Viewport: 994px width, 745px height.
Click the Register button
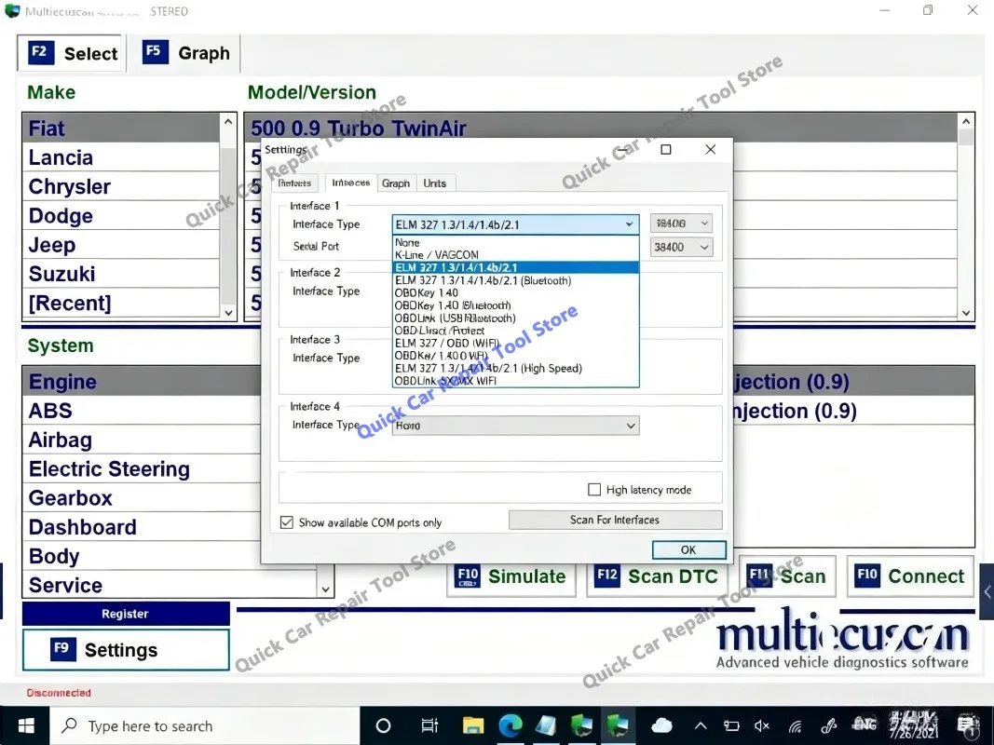pyautogui.click(x=126, y=614)
